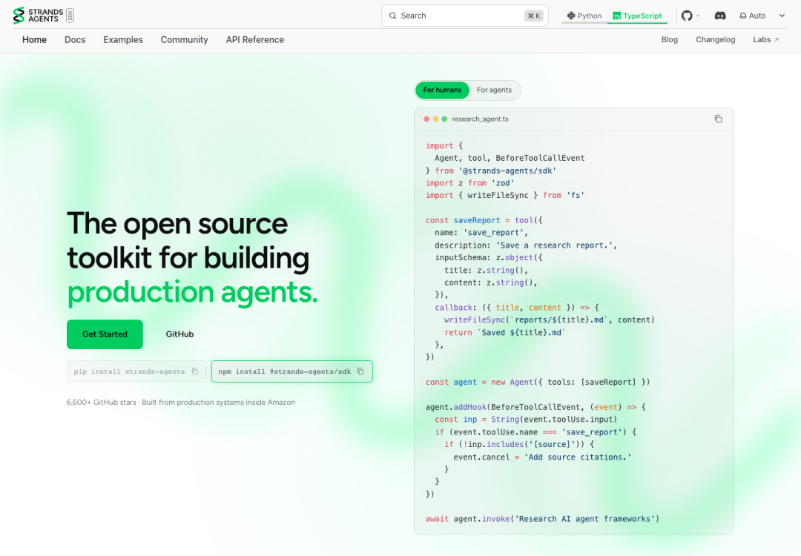Viewport: 801px width, 556px height.
Task: Open the GitHub icon menu
Action: tap(687, 16)
